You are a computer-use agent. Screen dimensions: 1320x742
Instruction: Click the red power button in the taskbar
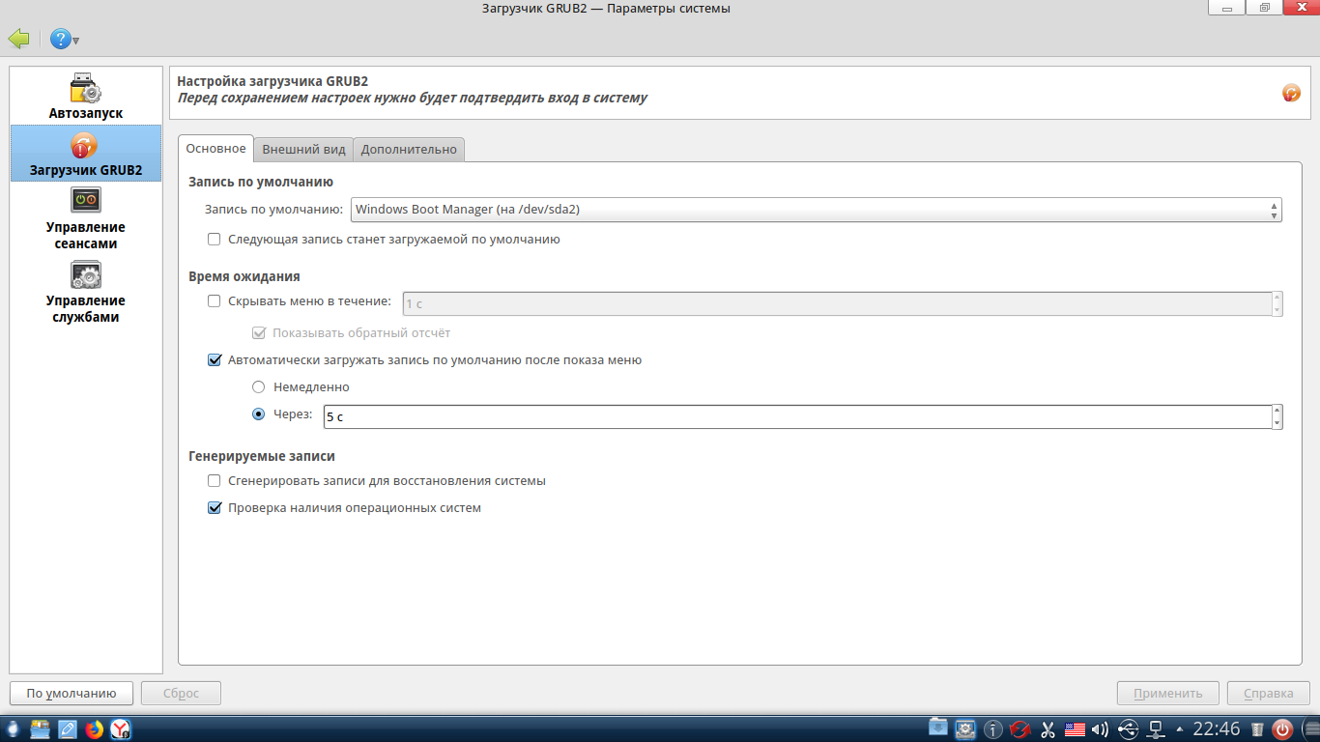pyautogui.click(x=1283, y=729)
